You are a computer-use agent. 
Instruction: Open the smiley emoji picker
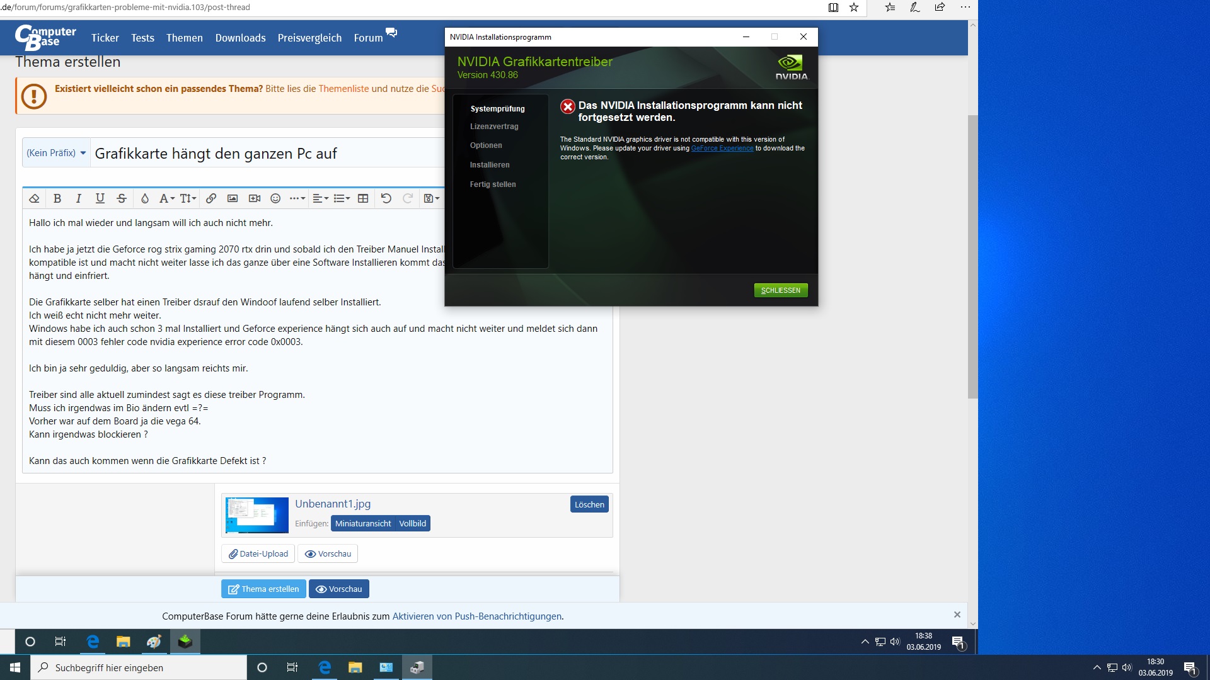click(x=275, y=198)
